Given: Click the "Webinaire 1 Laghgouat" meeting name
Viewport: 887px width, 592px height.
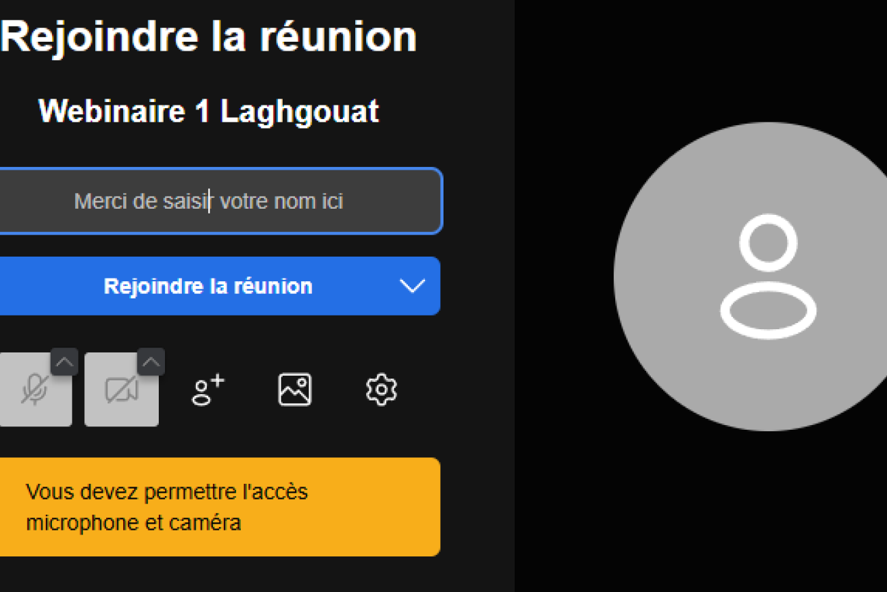Looking at the screenshot, I should [x=209, y=111].
